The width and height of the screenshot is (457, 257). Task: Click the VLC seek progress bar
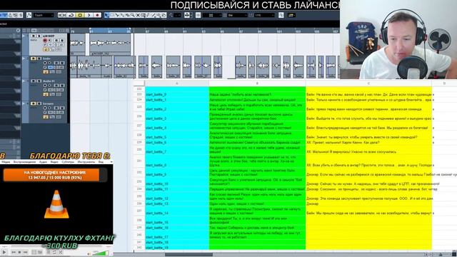pyautogui.click(x=57, y=246)
